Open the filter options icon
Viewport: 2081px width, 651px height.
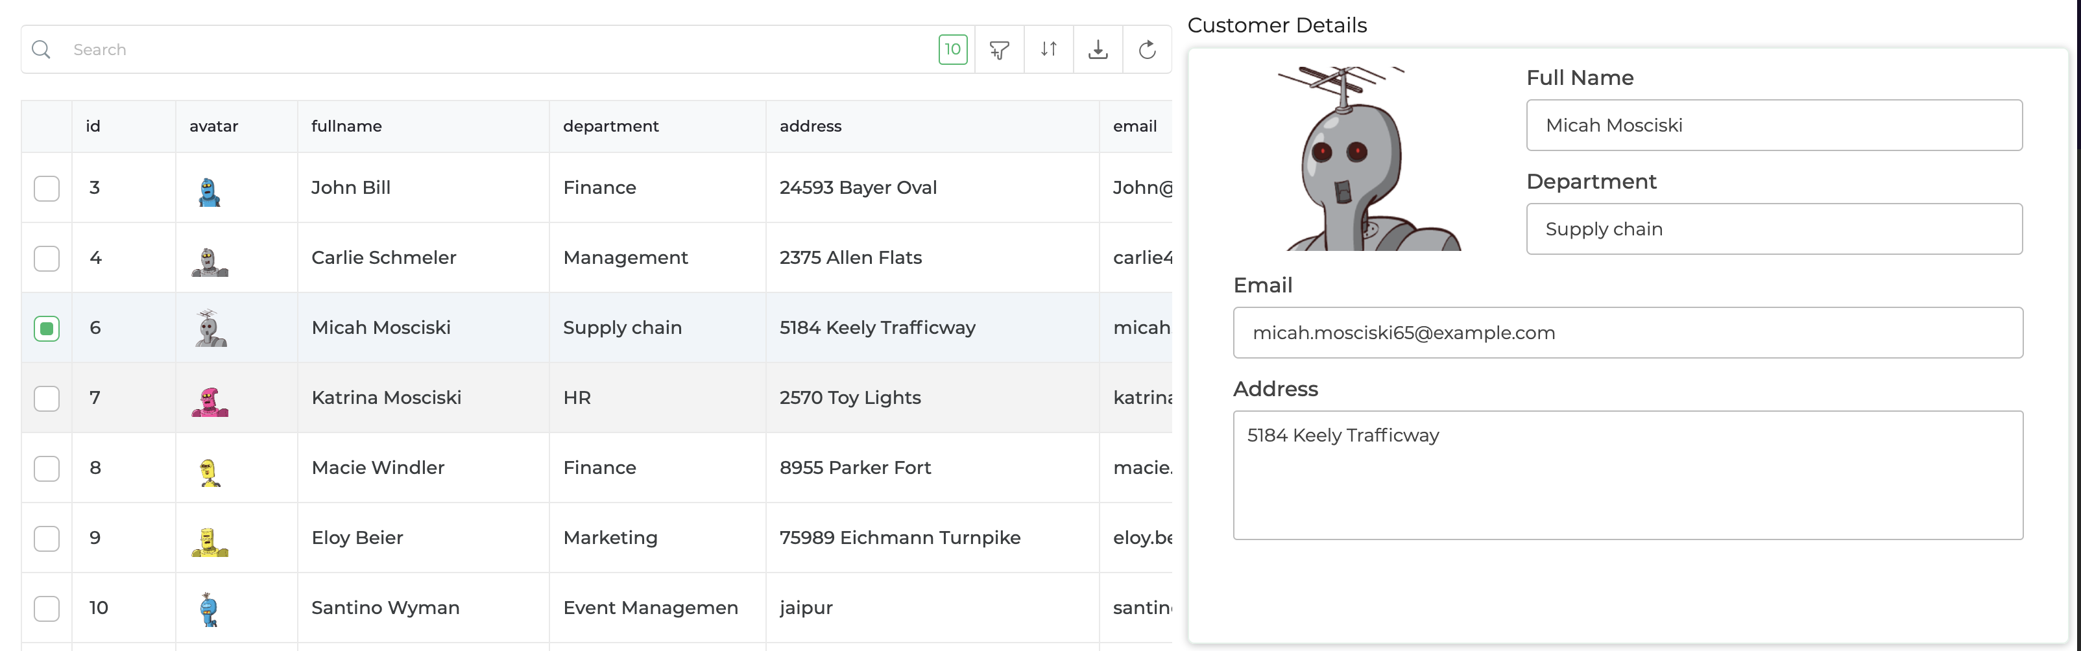click(999, 49)
